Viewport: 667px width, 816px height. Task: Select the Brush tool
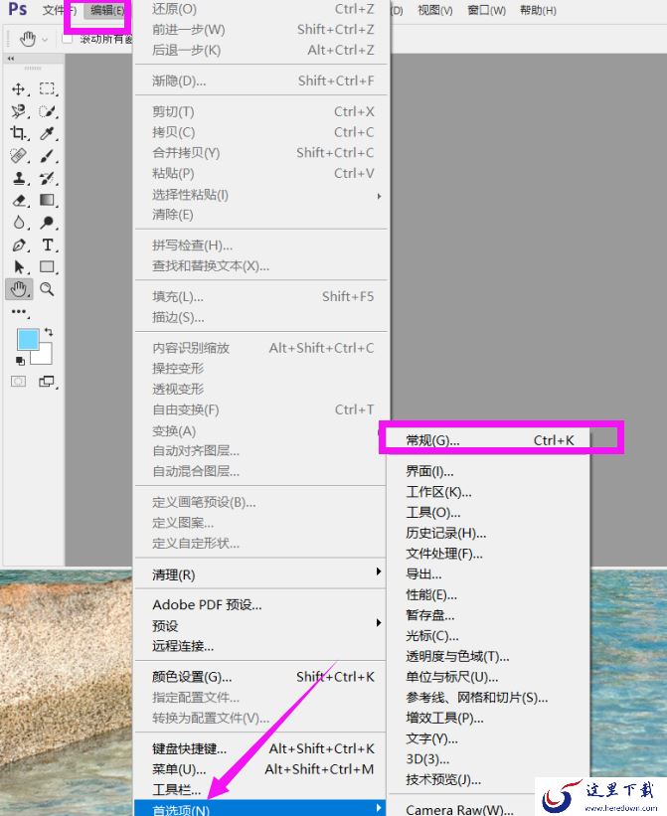[x=47, y=156]
